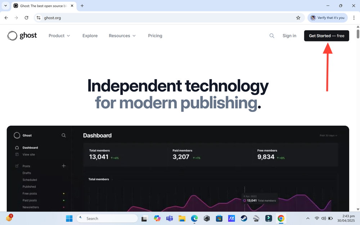Click the plus icon beside Posts in preview
The image size is (360, 225).
click(64, 166)
